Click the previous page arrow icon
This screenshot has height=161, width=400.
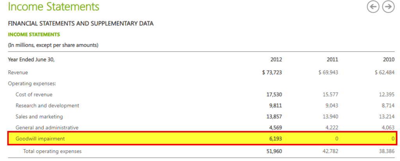tap(373, 7)
